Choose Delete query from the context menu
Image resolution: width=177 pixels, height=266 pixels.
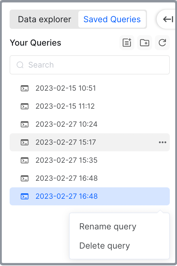[x=104, y=246]
